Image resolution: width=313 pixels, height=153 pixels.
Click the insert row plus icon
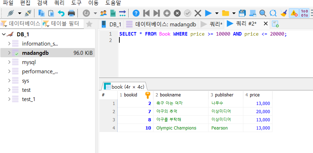[x=167, y=14]
